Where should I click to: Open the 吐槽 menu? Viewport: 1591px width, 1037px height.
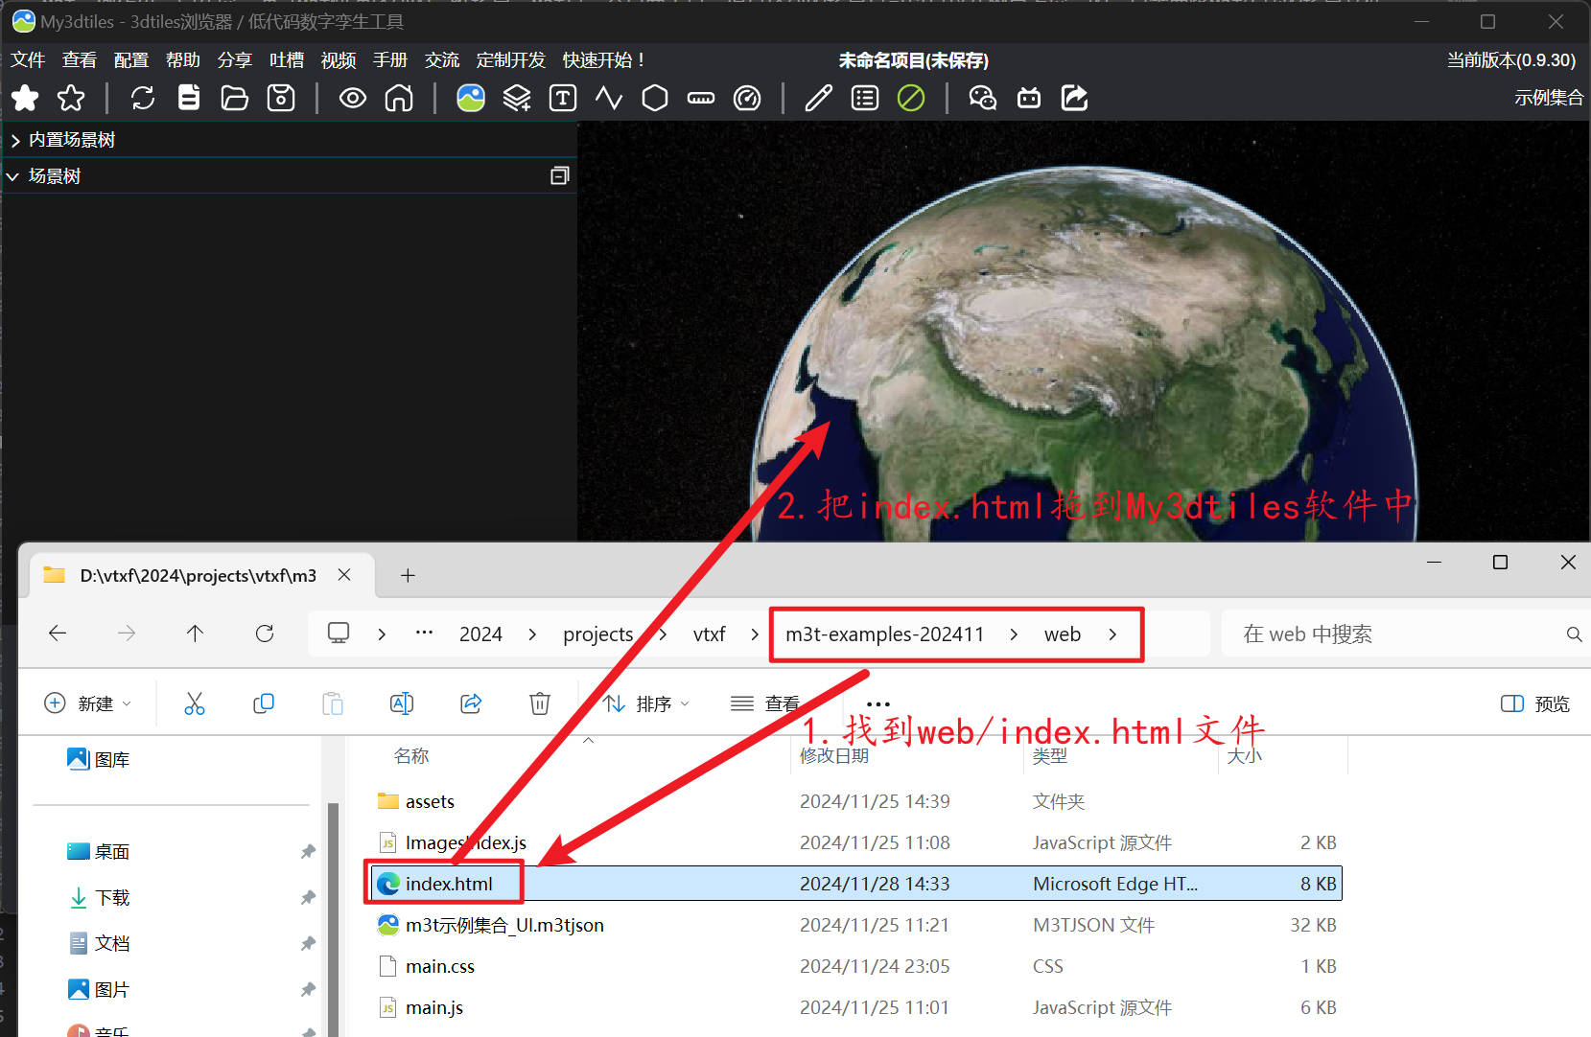(287, 60)
